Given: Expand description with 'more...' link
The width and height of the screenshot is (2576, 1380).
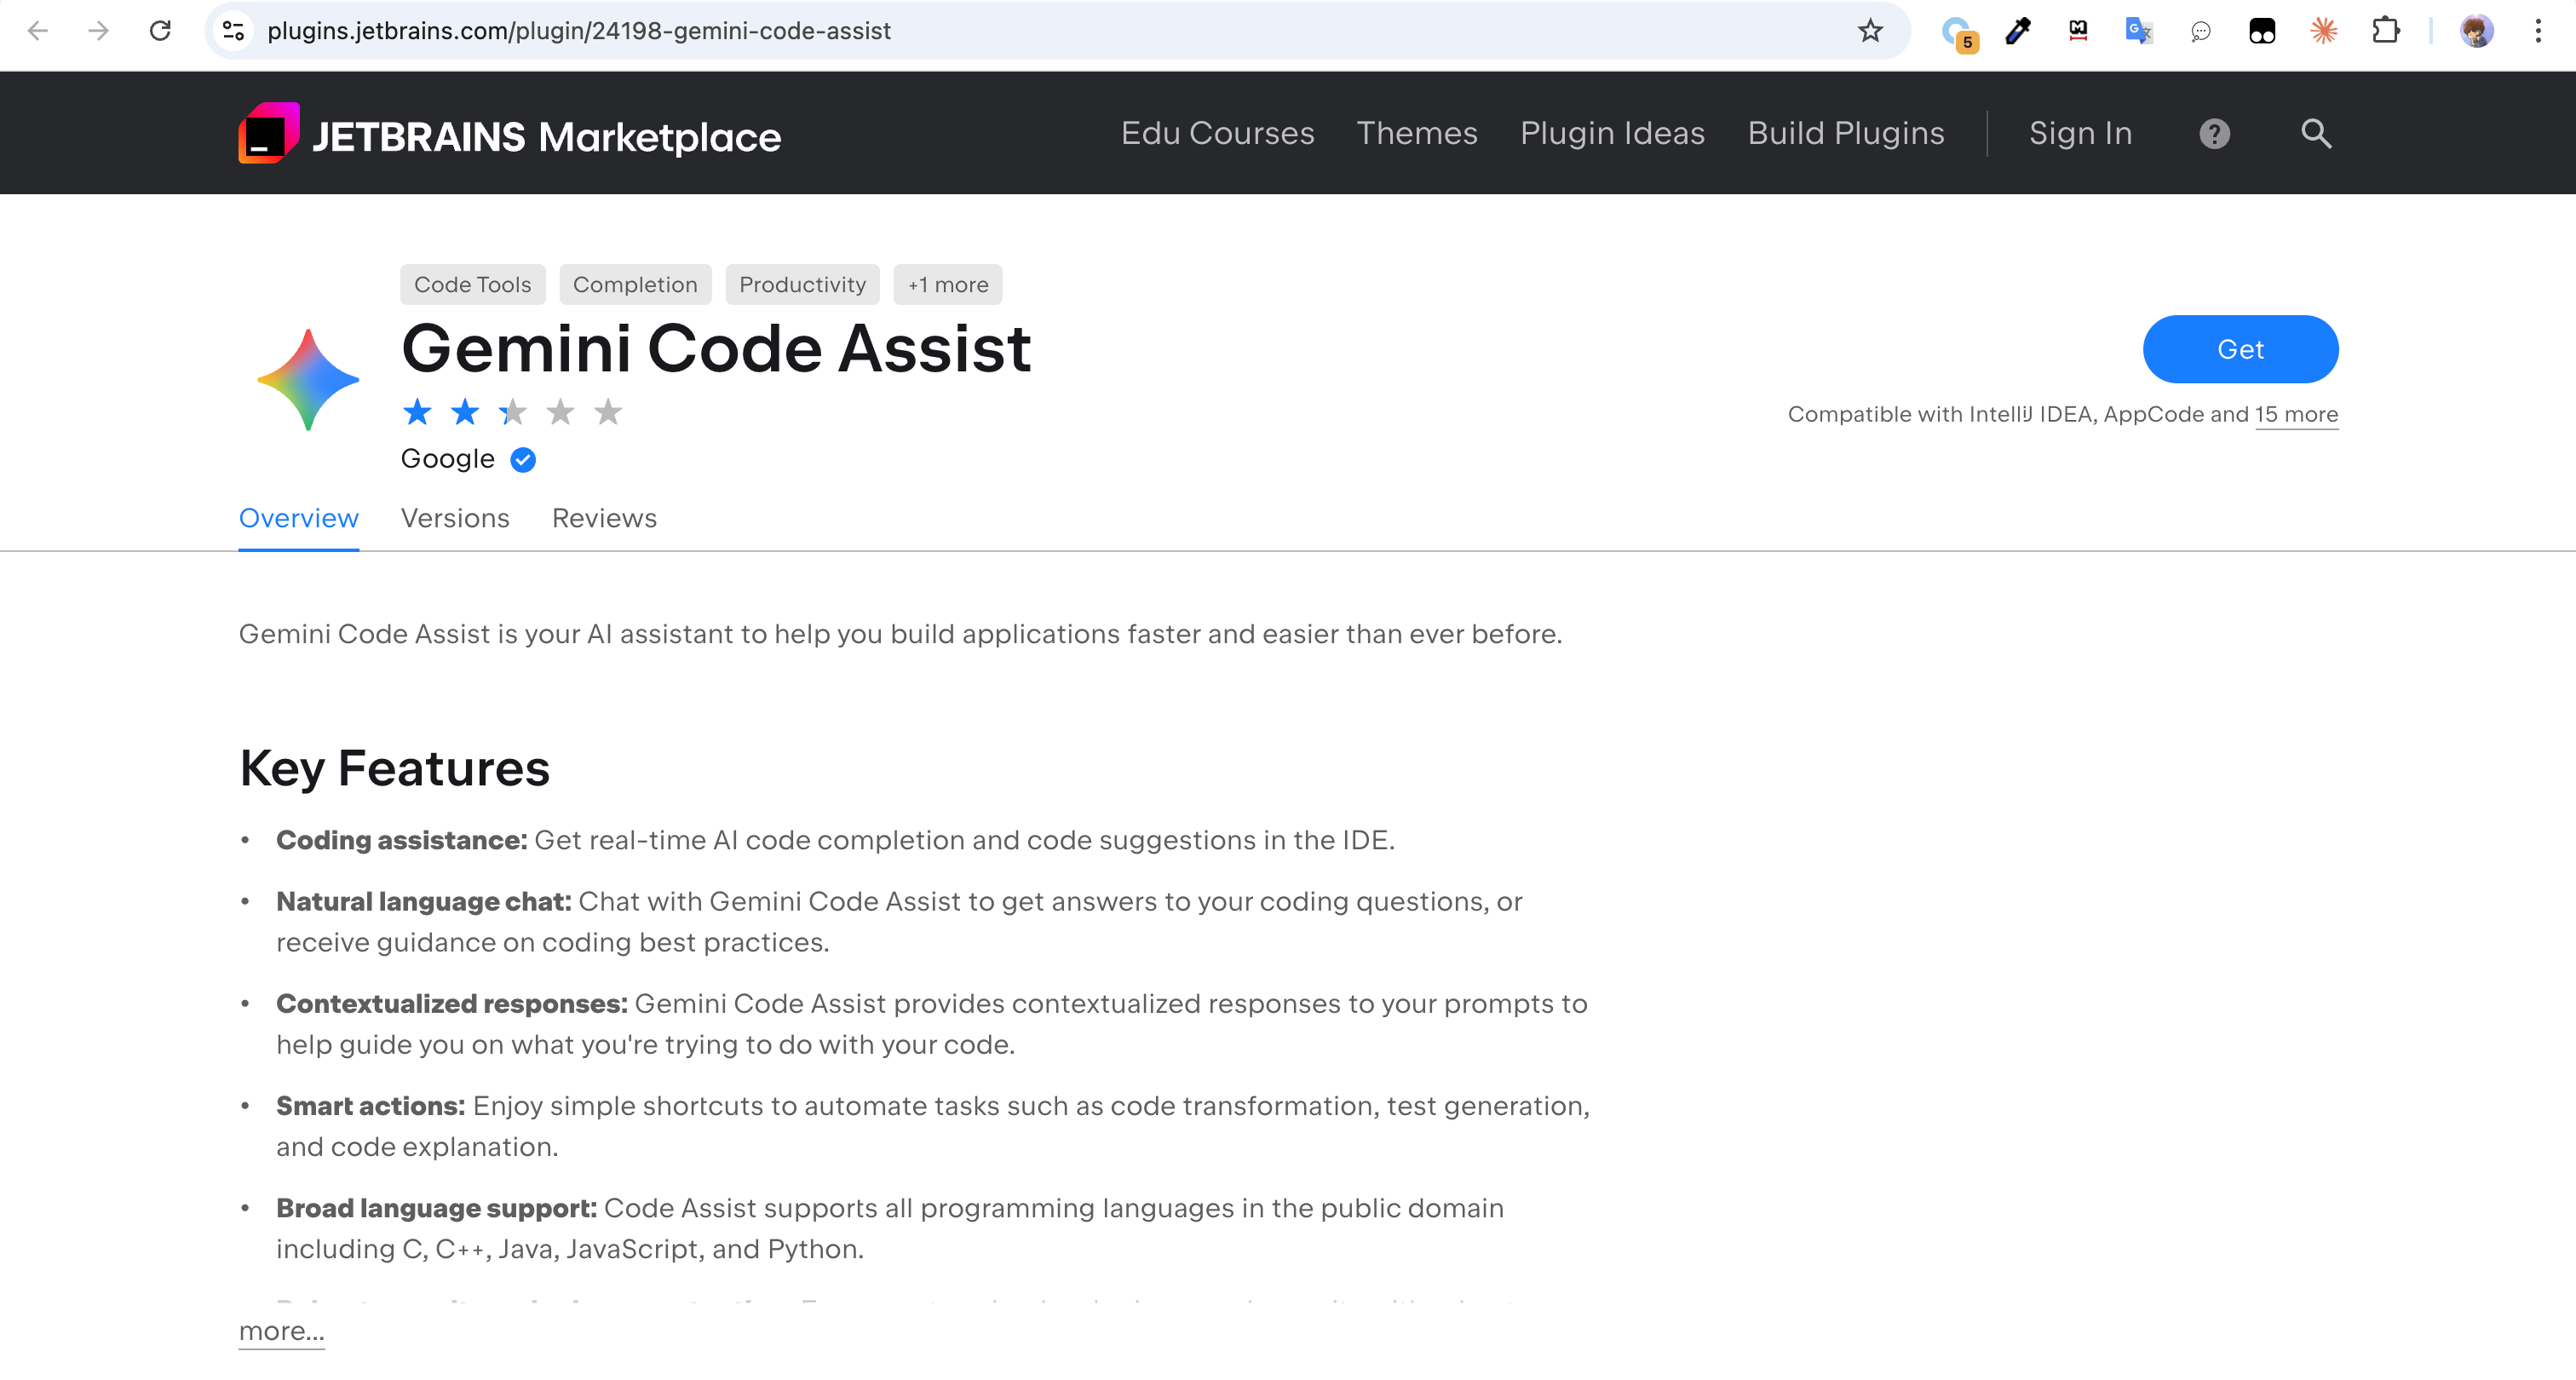Looking at the screenshot, I should tap(281, 1331).
